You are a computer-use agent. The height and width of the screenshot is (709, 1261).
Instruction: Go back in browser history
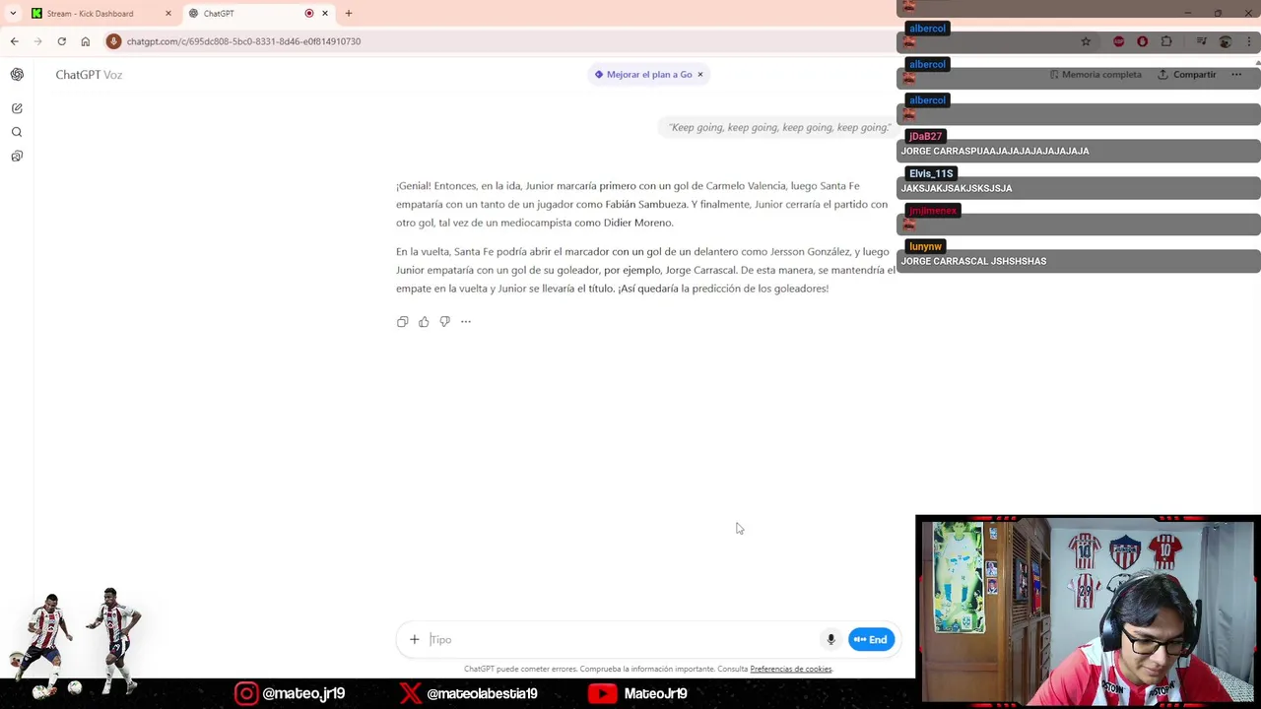pos(15,41)
